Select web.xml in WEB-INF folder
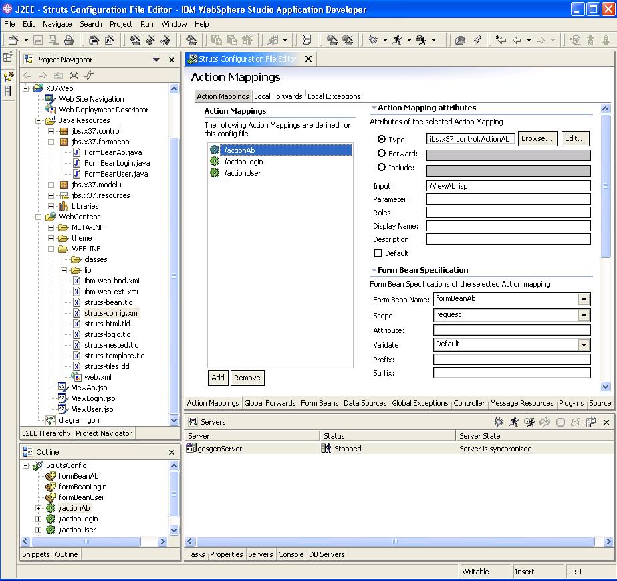 (98, 377)
